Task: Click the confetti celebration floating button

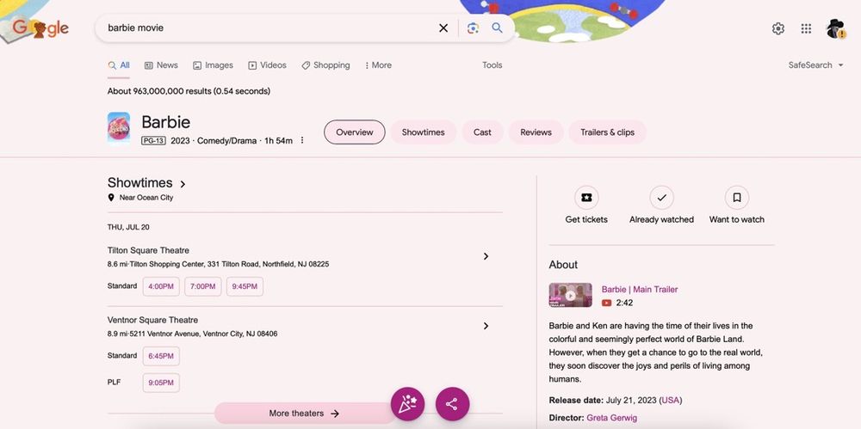Action: pyautogui.click(x=407, y=404)
